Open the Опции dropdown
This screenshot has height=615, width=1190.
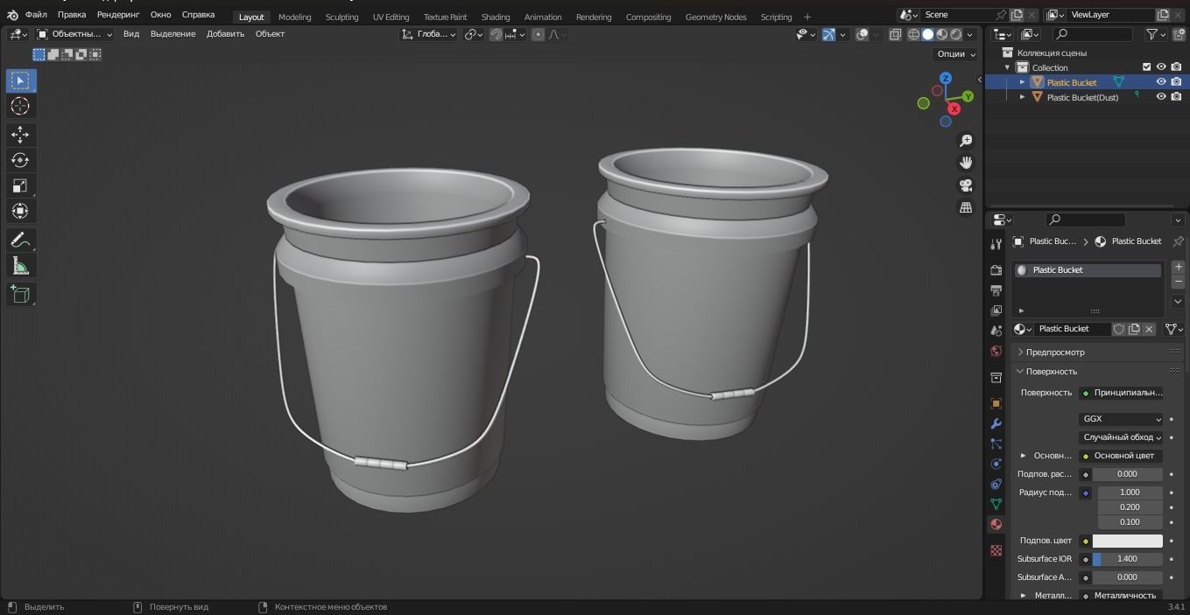955,54
